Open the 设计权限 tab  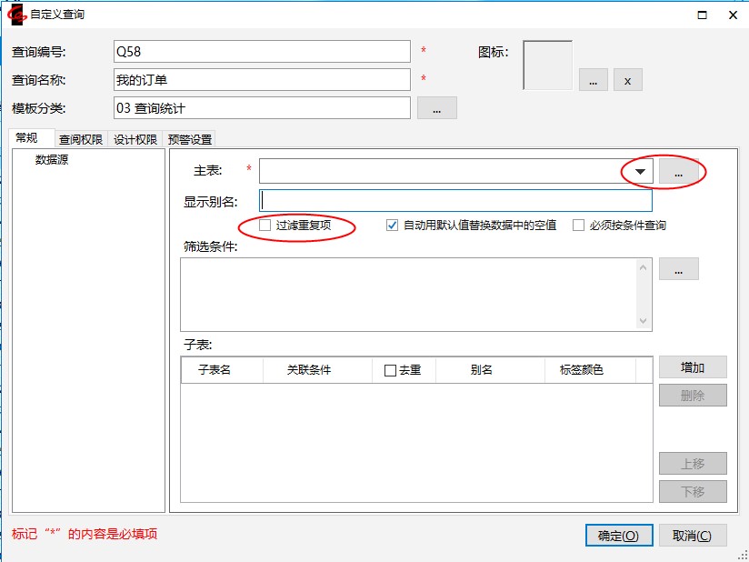(x=135, y=139)
